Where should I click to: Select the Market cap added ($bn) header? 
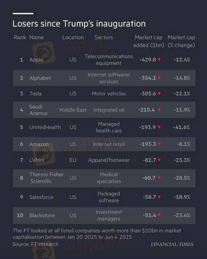tap(149, 41)
